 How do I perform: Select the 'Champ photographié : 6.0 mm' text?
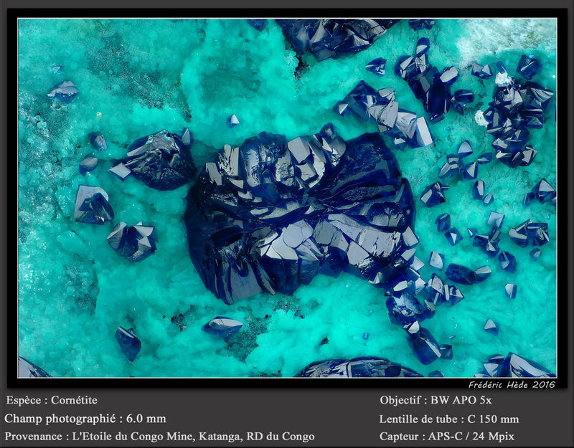[x=85, y=419]
